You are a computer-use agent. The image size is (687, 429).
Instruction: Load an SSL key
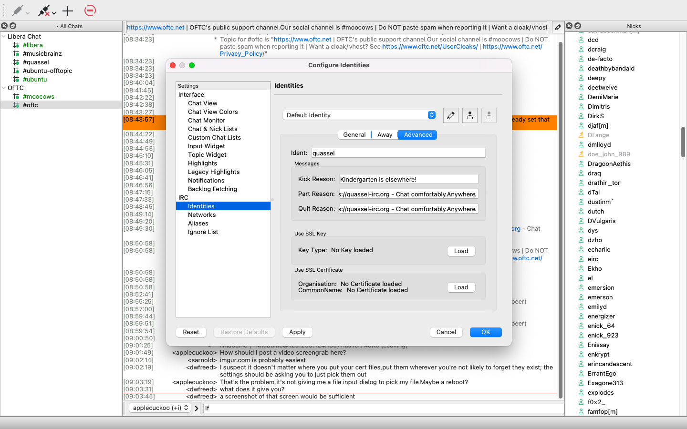[x=461, y=251]
